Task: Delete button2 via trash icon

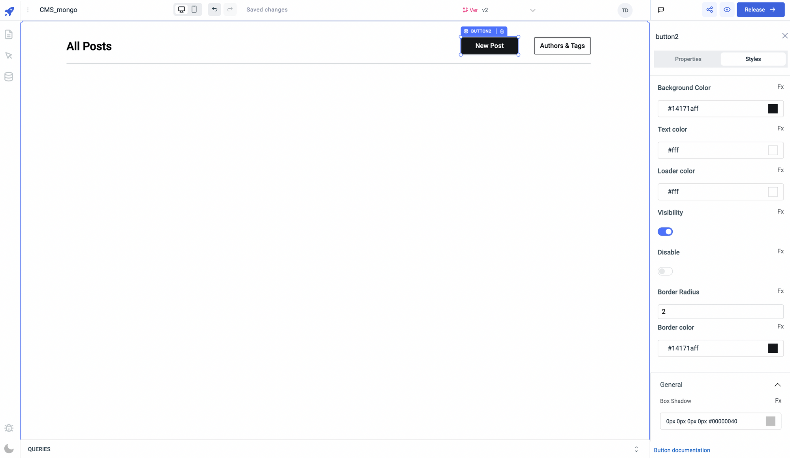Action: tap(502, 31)
